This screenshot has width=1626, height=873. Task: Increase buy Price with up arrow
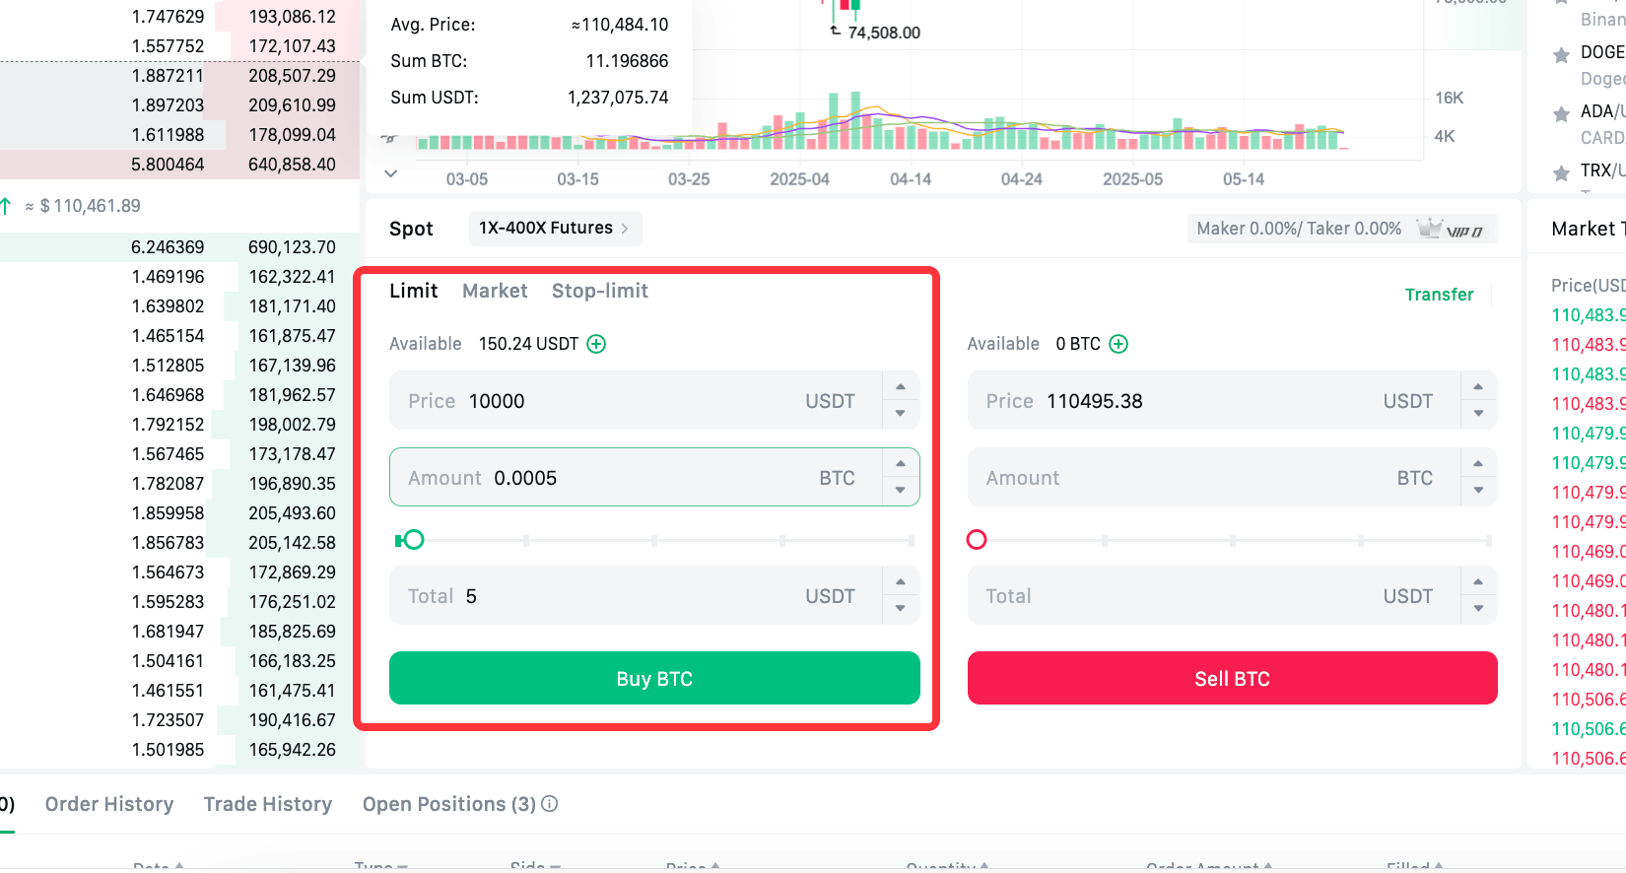(x=900, y=387)
